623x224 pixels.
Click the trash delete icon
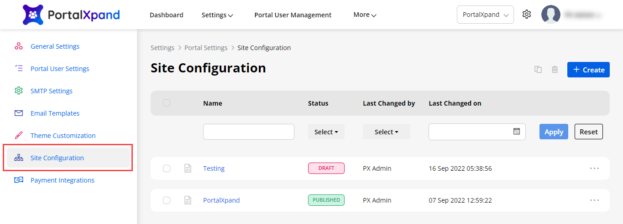click(x=555, y=70)
